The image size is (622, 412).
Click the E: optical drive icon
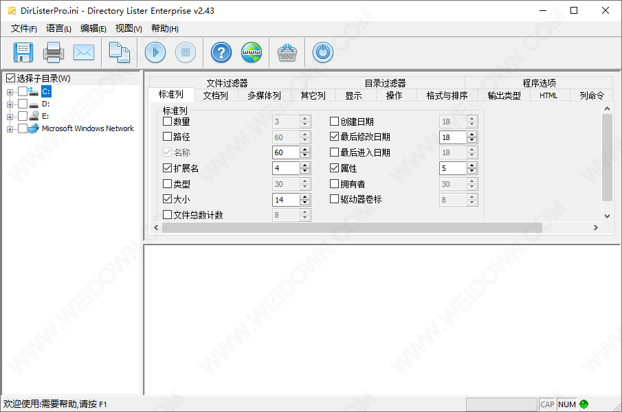point(34,116)
